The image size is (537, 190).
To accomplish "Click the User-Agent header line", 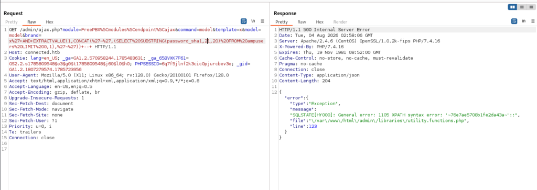I will click(119, 75).
